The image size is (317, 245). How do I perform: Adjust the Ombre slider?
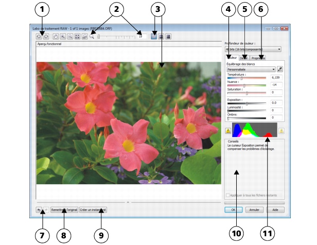246,118
